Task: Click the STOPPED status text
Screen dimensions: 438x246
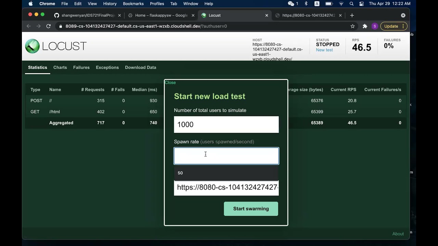Action: pos(328,45)
